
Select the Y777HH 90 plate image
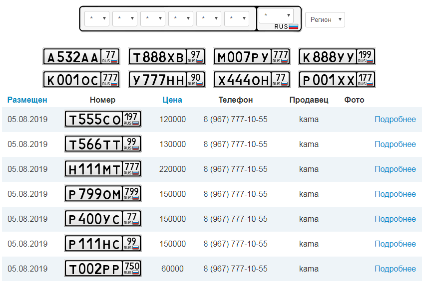point(167,80)
